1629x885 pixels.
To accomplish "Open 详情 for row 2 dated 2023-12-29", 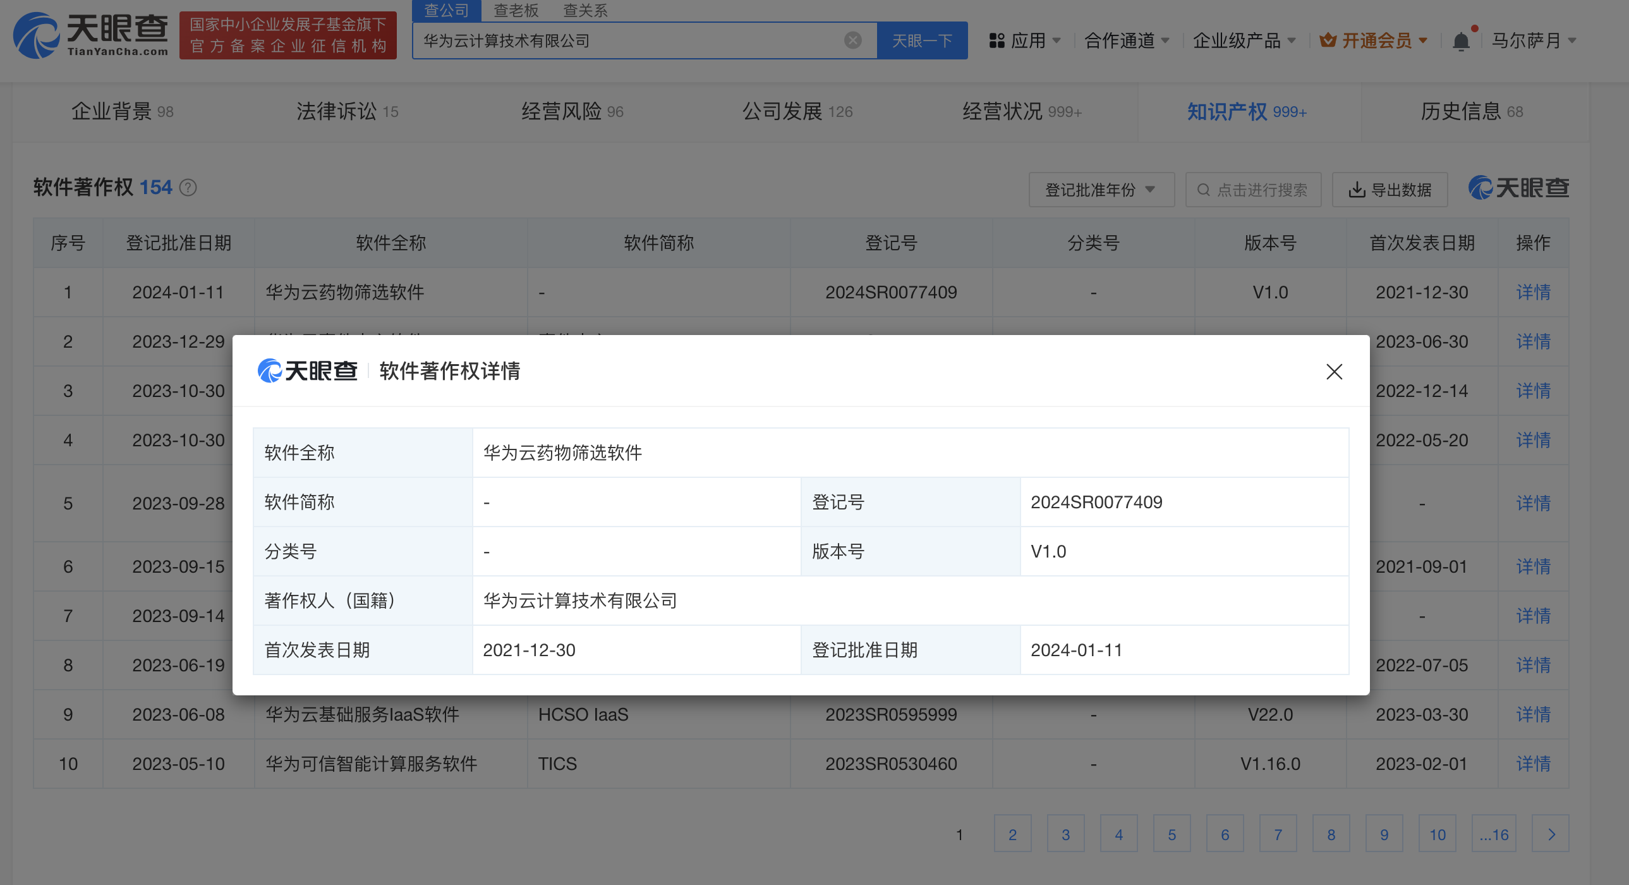I will tap(1533, 341).
